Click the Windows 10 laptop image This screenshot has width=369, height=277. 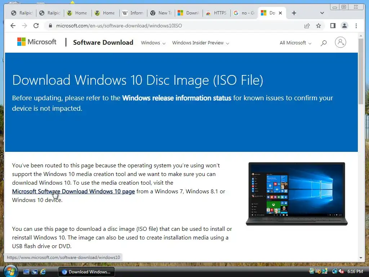click(297, 194)
